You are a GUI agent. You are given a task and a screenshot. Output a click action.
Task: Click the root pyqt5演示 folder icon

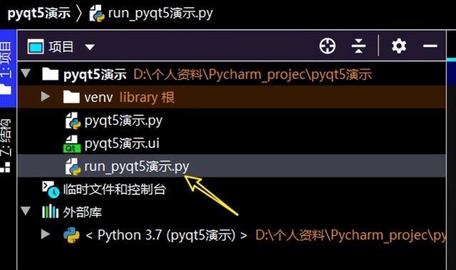[x=51, y=74]
